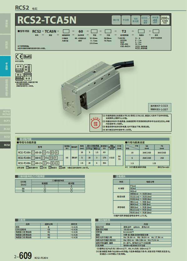The height and width of the screenshot is (261, 187).
Task: Click the CE certification mark
Action: click(19, 56)
